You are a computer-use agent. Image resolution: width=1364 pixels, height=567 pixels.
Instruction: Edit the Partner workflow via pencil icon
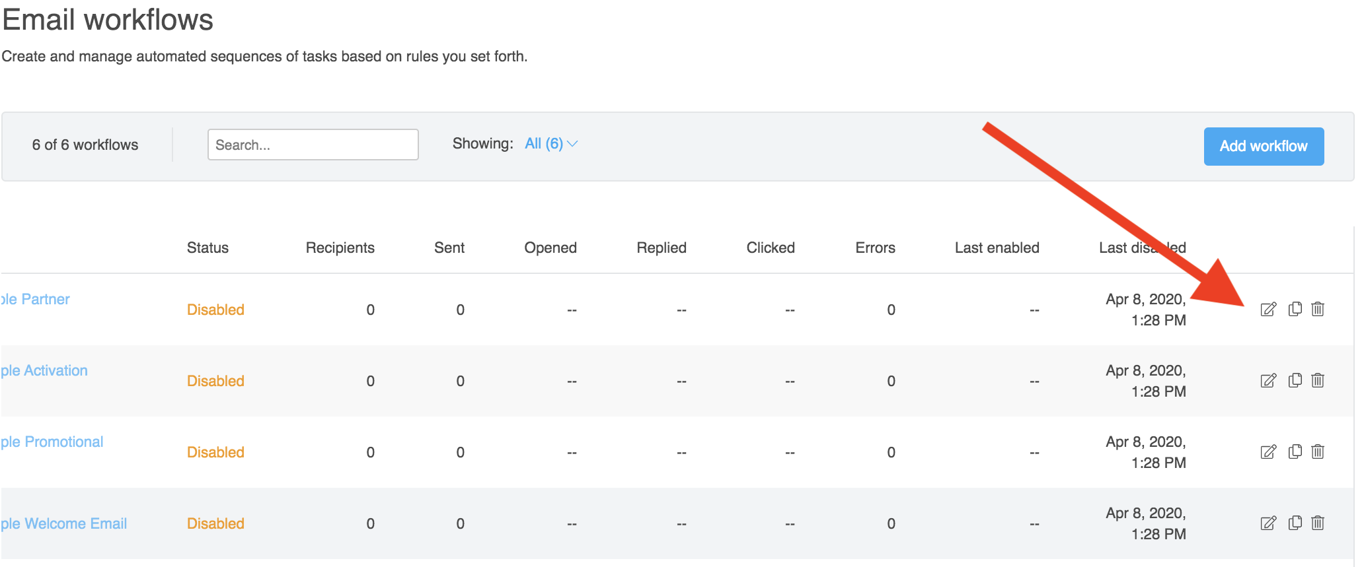pyautogui.click(x=1268, y=310)
